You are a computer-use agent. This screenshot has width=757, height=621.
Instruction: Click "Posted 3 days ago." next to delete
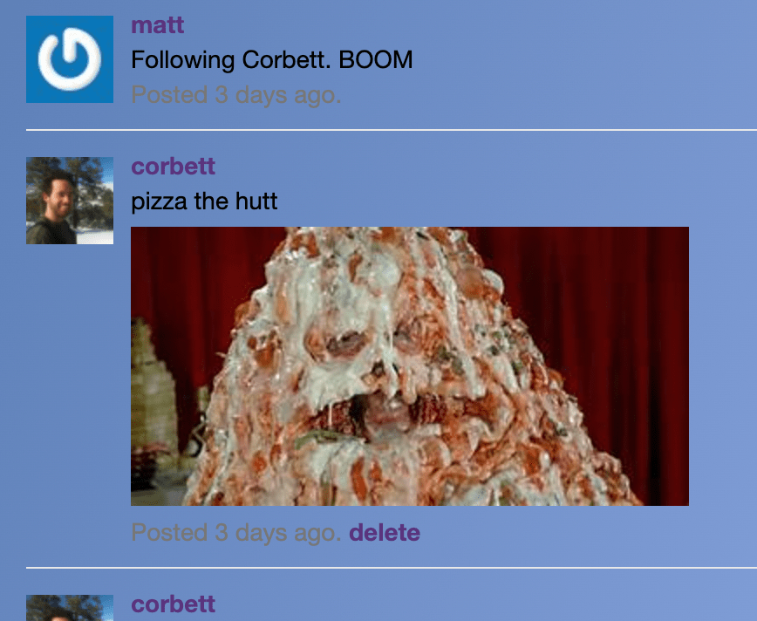pyautogui.click(x=236, y=533)
